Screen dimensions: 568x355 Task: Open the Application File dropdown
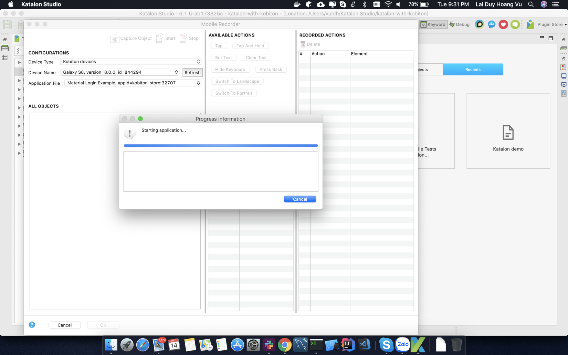coord(133,83)
